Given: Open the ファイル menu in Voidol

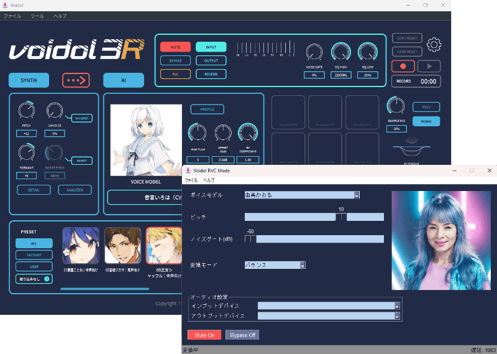Looking at the screenshot, I should [12, 16].
